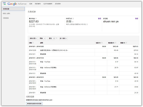The image size is (143, 107).
Task: Click the help icon next to 西聯
Action: point(73,22)
